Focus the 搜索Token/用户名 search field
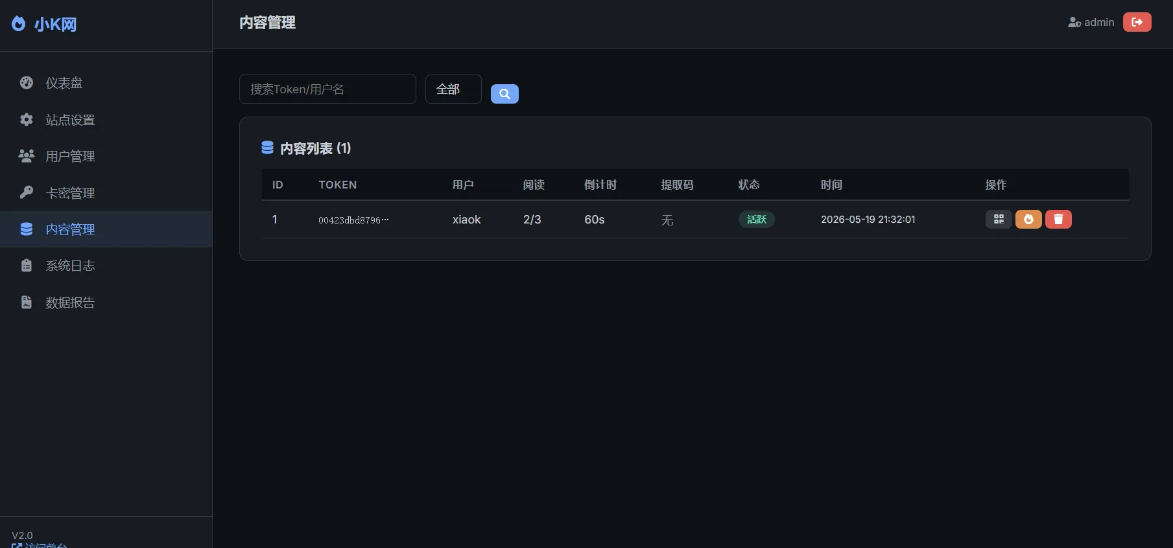The image size is (1173, 548). pos(327,89)
